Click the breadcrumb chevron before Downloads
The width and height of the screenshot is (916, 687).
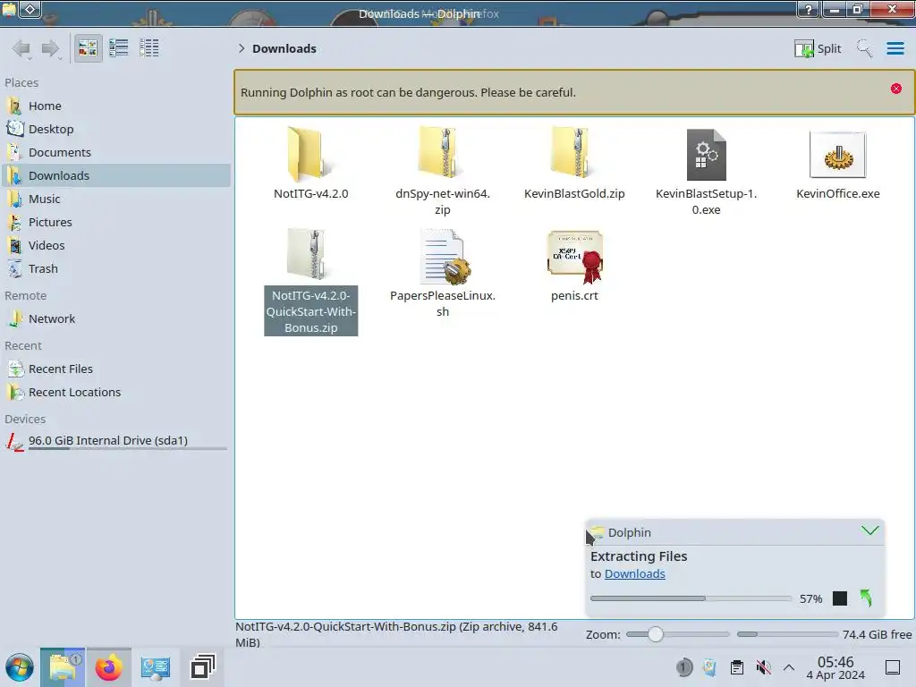(x=242, y=48)
